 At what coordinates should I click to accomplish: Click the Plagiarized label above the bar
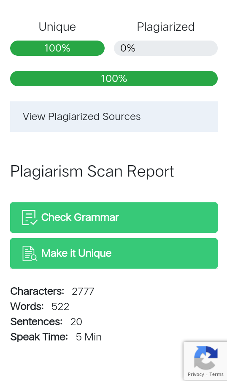point(166,27)
